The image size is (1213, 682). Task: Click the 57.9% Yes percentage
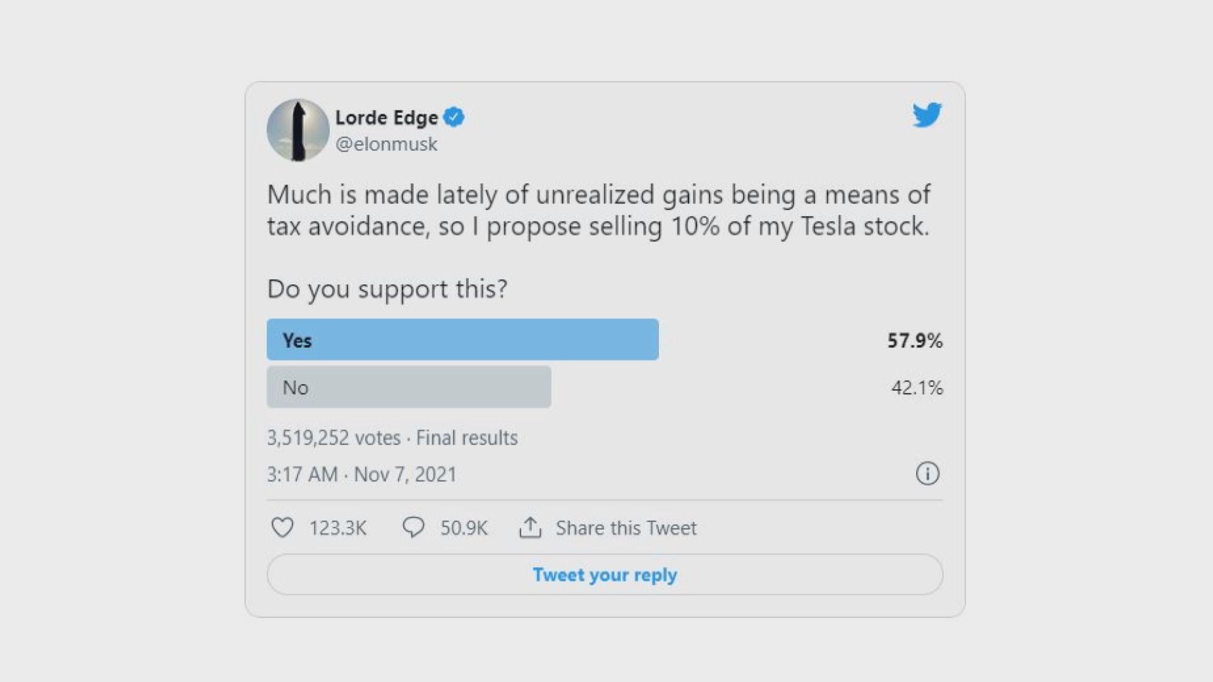pyautogui.click(x=914, y=341)
